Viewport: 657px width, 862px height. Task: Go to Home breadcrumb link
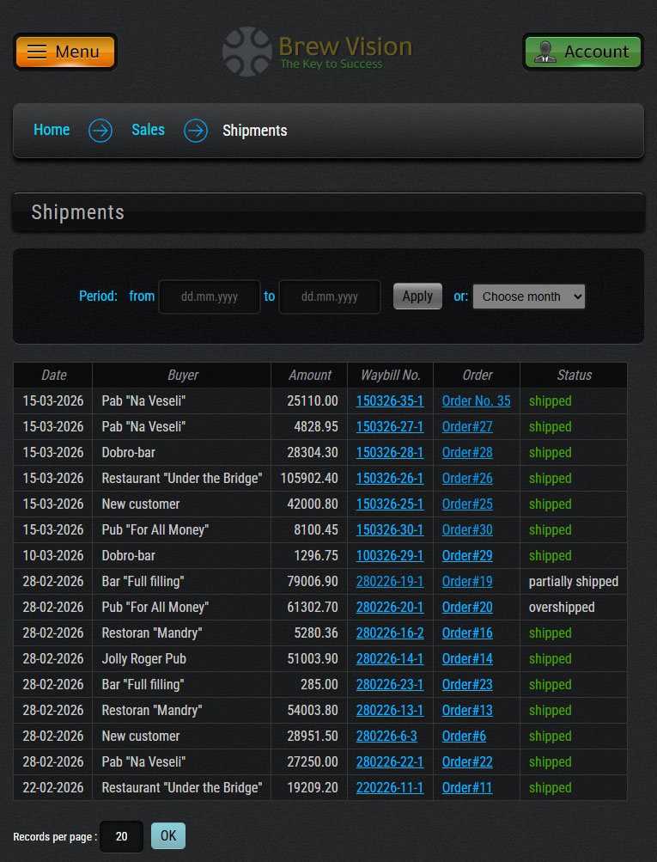point(52,130)
